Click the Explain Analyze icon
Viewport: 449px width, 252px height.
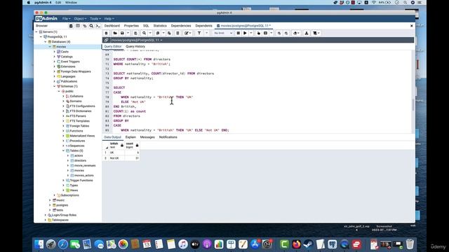tap(265, 33)
